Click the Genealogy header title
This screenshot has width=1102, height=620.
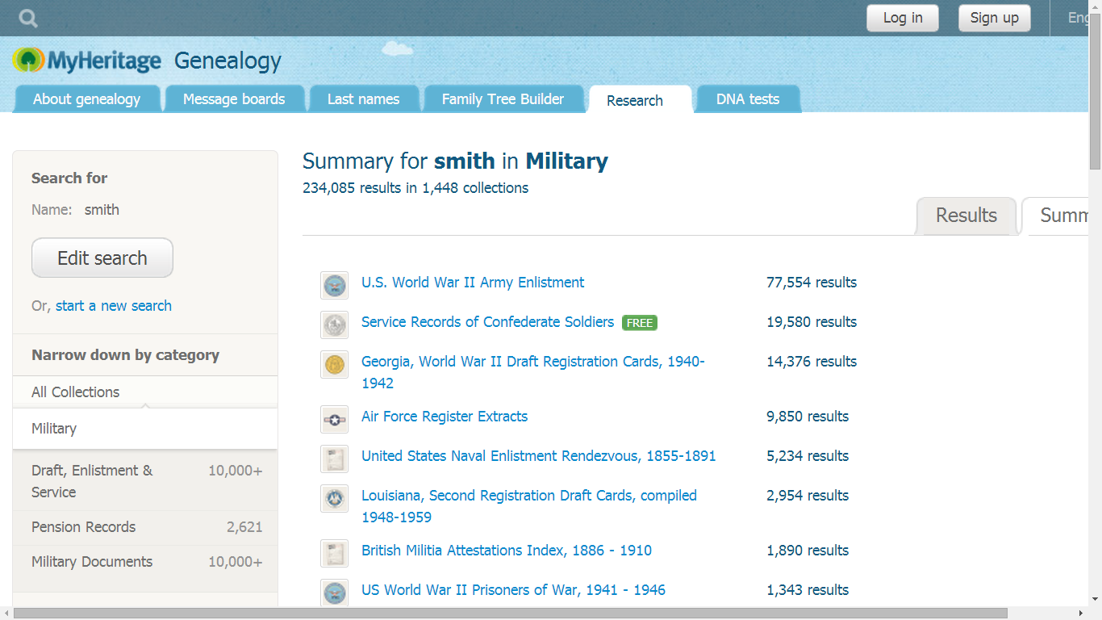[x=227, y=61]
